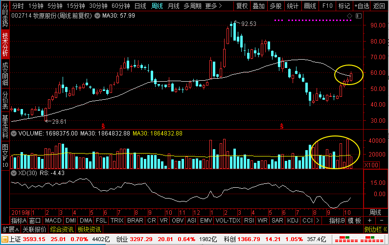This screenshot has height=245, width=389.
Task: Expand main chart indicator dropdown arrow
Action: point(97,16)
